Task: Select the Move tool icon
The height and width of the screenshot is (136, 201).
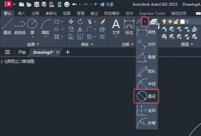Action: [71, 22]
